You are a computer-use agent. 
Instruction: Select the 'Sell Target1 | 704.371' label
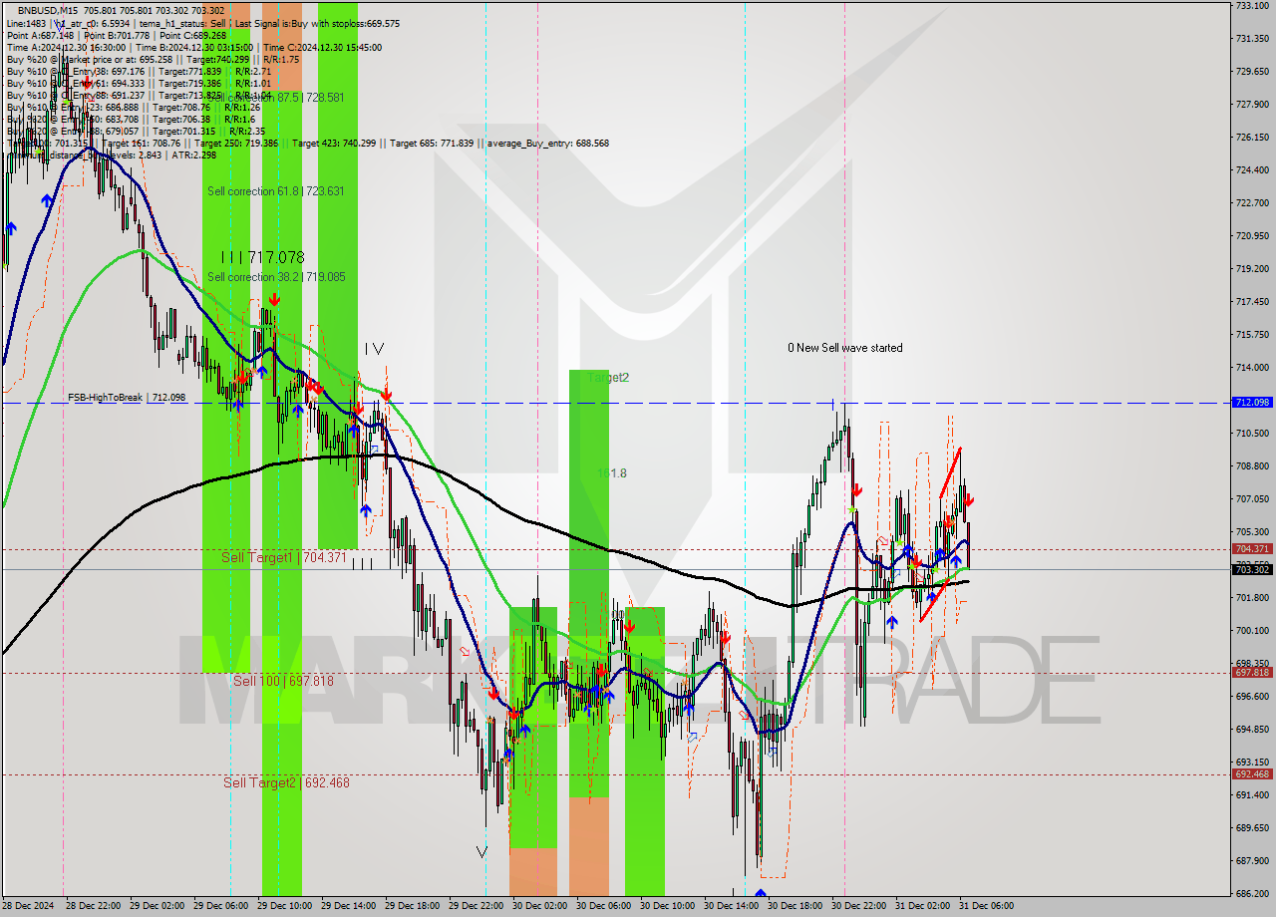click(x=284, y=557)
